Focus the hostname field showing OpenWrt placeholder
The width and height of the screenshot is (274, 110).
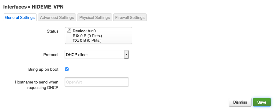pyautogui.click(x=97, y=82)
